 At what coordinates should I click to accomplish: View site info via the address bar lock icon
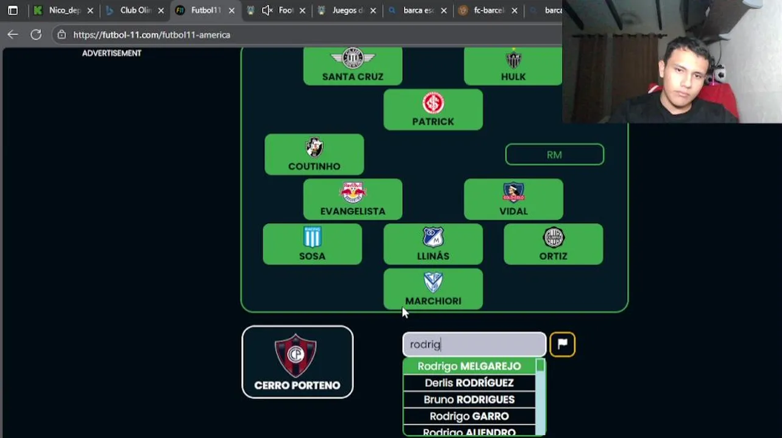pos(62,35)
